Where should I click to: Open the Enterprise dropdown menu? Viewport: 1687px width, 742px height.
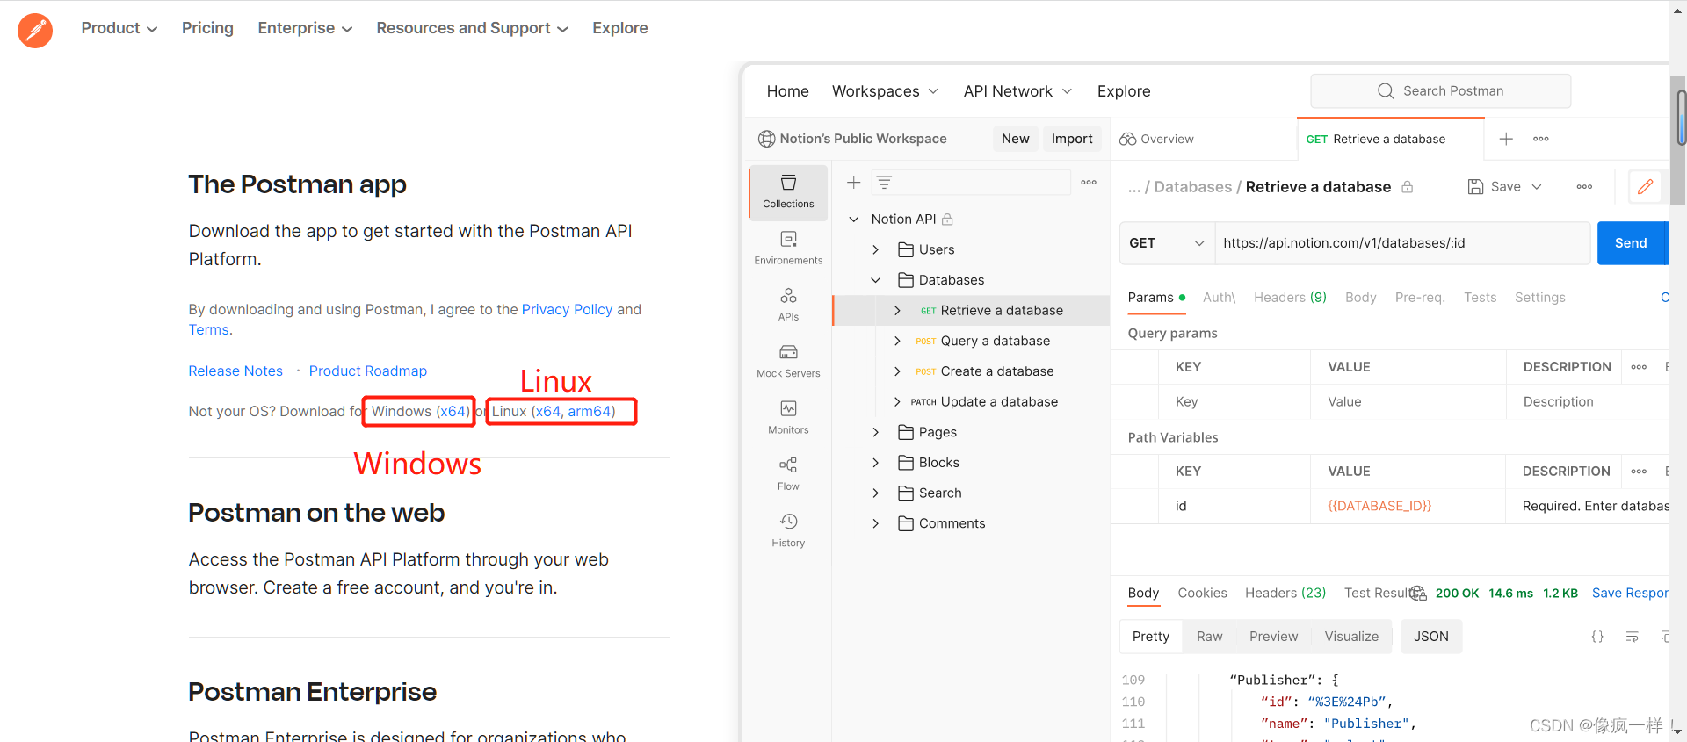(x=305, y=28)
